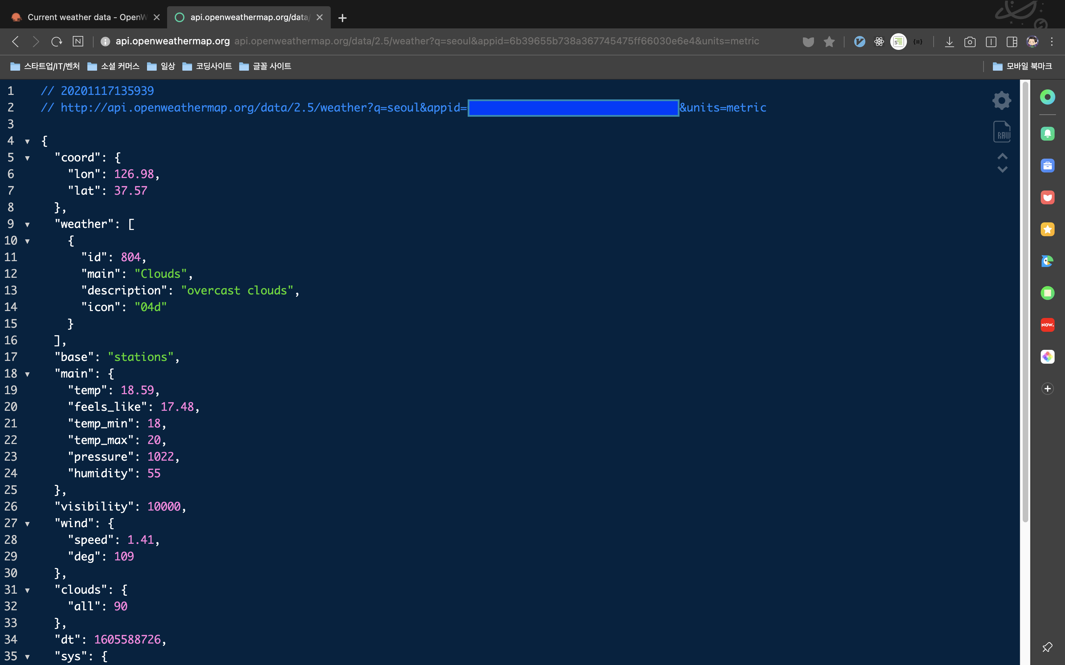The width and height of the screenshot is (1065, 665).
Task: Switch to RAW view of the JSON
Action: (x=1002, y=132)
